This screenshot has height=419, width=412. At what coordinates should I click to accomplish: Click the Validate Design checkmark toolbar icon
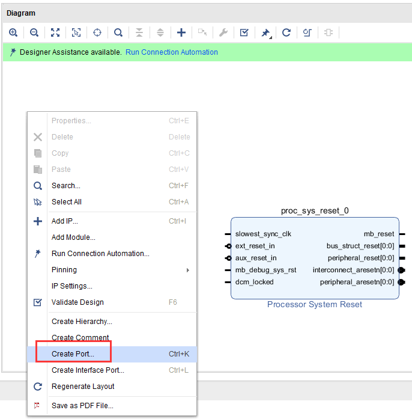coord(244,32)
